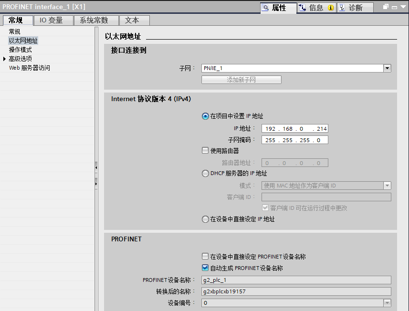409x311 pixels.
Task: Collapse the inspector panel with the down-triangle icon
Action: 403,8
